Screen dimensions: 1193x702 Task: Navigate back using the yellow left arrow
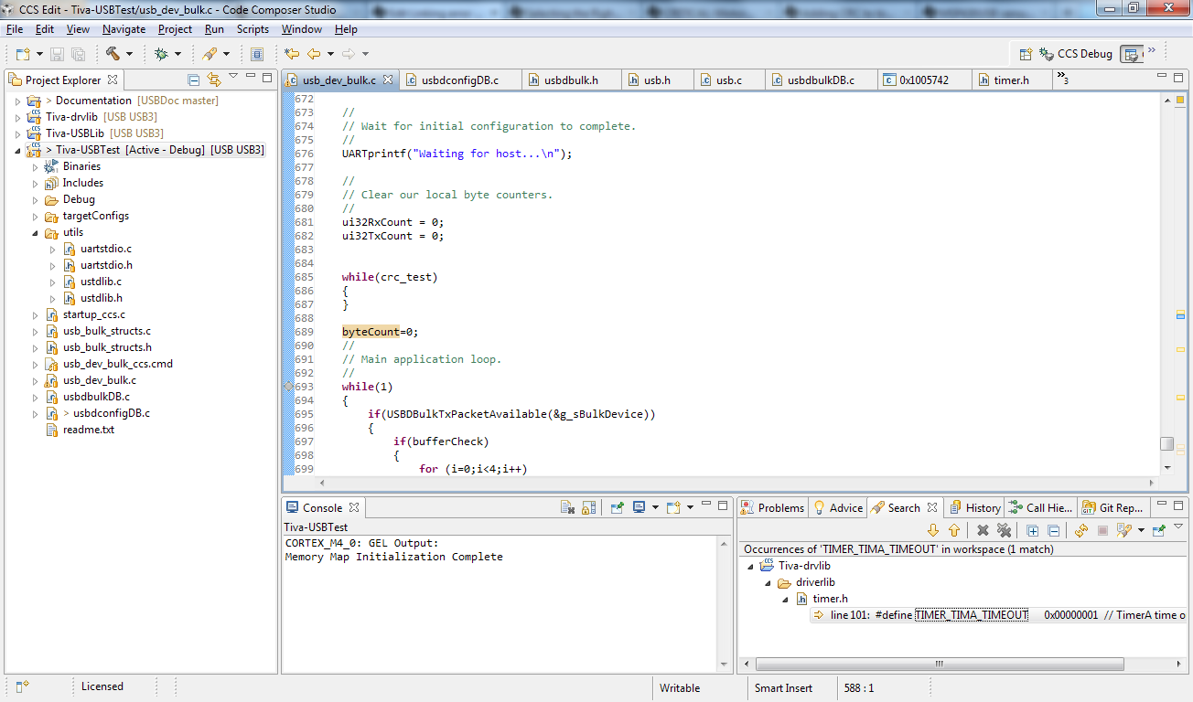pyautogui.click(x=314, y=53)
